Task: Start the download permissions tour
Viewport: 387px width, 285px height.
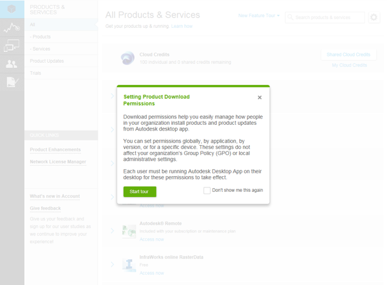Action: (140, 192)
